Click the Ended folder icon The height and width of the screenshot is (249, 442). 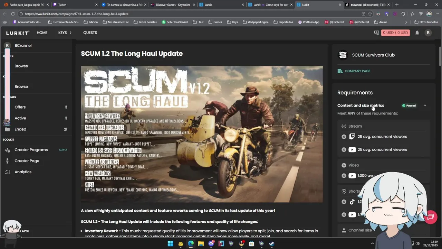pyautogui.click(x=7, y=129)
